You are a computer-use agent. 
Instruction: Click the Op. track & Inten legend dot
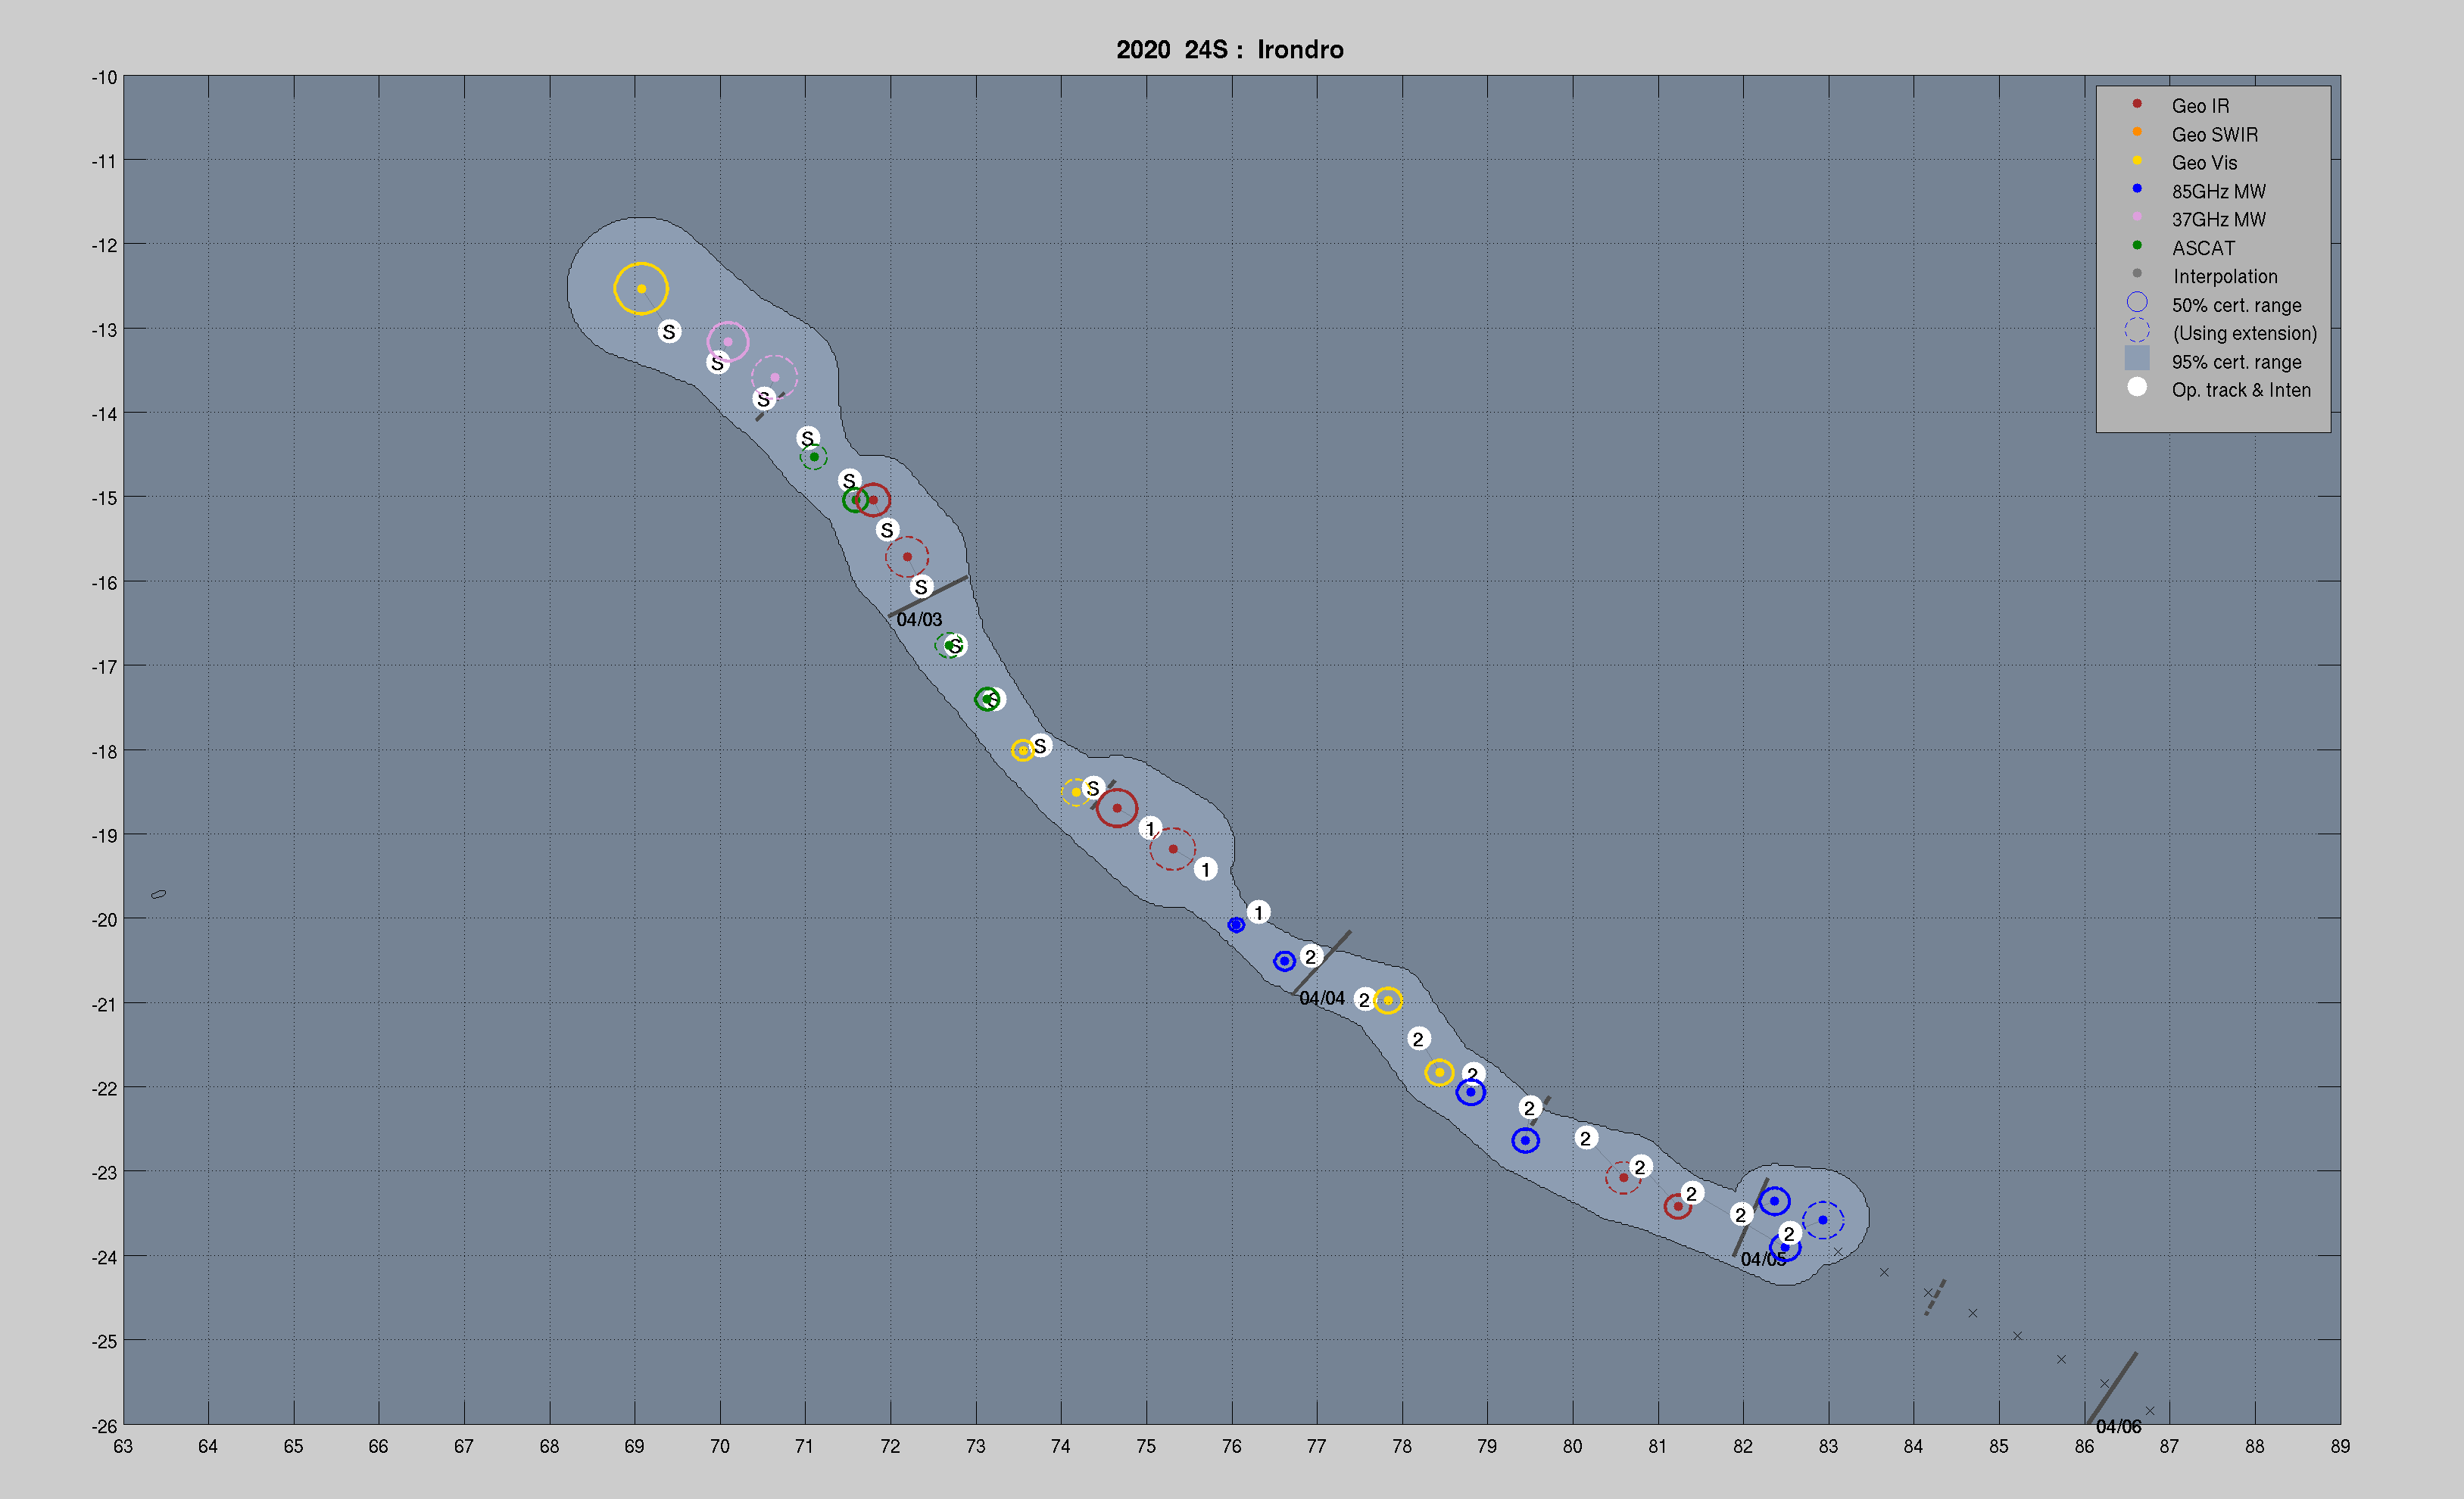click(2137, 387)
